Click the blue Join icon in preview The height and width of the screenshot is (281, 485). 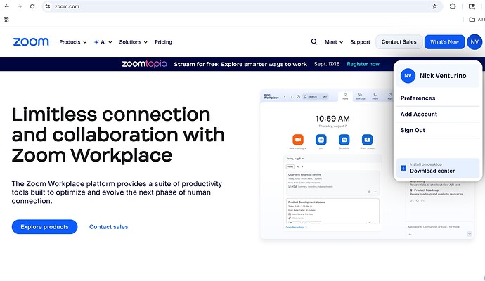click(321, 140)
